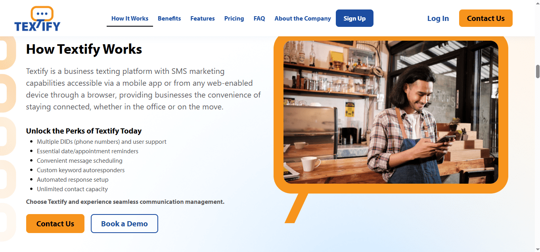Open the Pricing page link
This screenshot has height=252, width=540.
coord(234,19)
